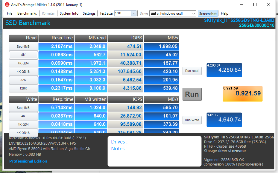Click the Run read button

[192, 71]
